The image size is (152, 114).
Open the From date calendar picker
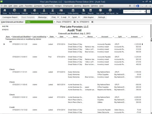[x=74, y=22]
